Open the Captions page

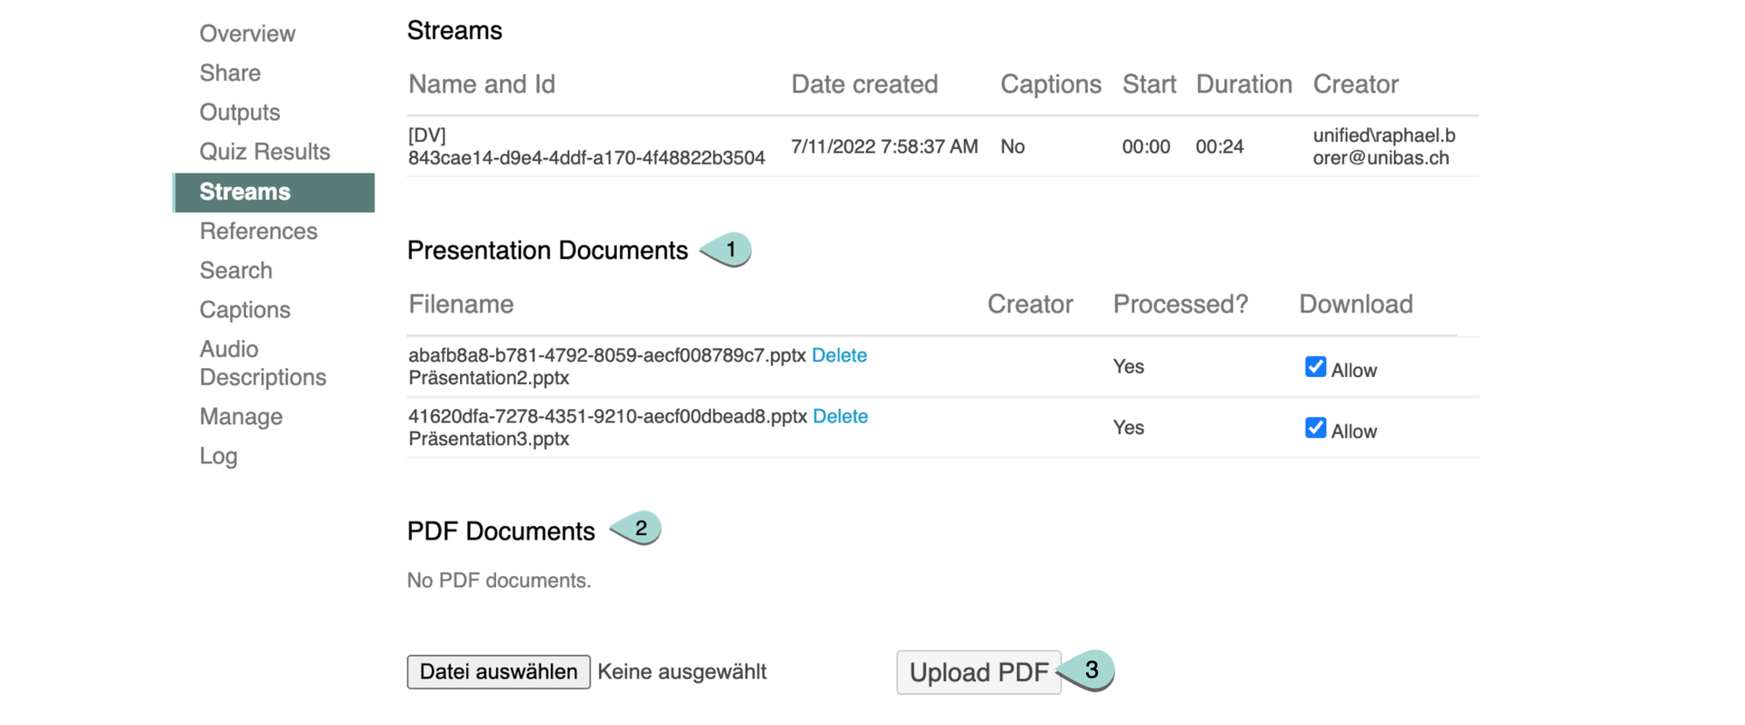pos(245,310)
